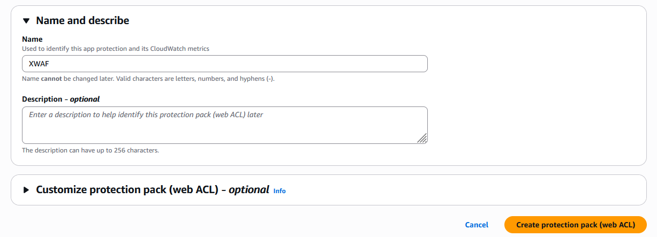This screenshot has width=657, height=237.
Task: Click the "up to 256 characters" helper text
Action: tap(90, 150)
